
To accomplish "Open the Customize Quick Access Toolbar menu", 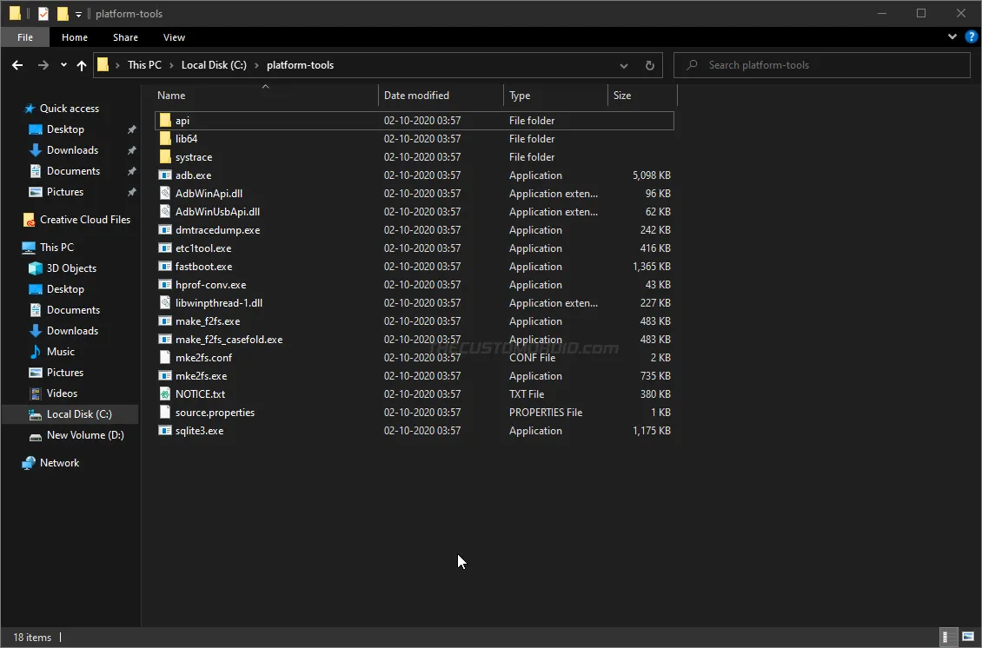I will pos(78,13).
